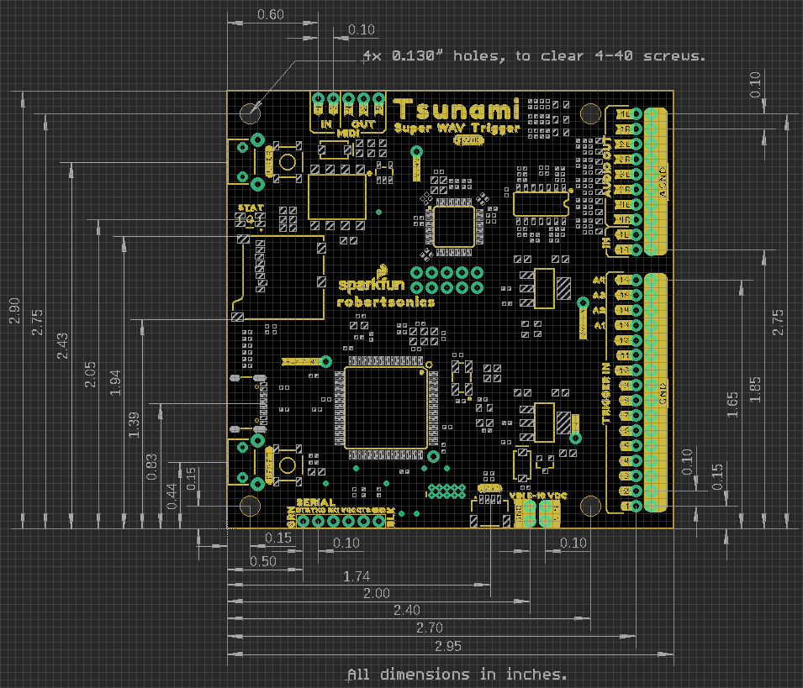This screenshot has width=803, height=688.
Task: Click the mounting hole right of the Tsunami title
Action: pyautogui.click(x=590, y=113)
